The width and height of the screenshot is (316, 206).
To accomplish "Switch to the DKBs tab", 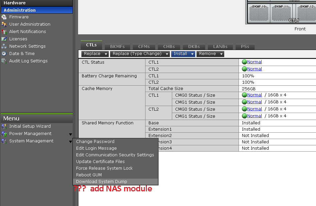I will (x=194, y=47).
